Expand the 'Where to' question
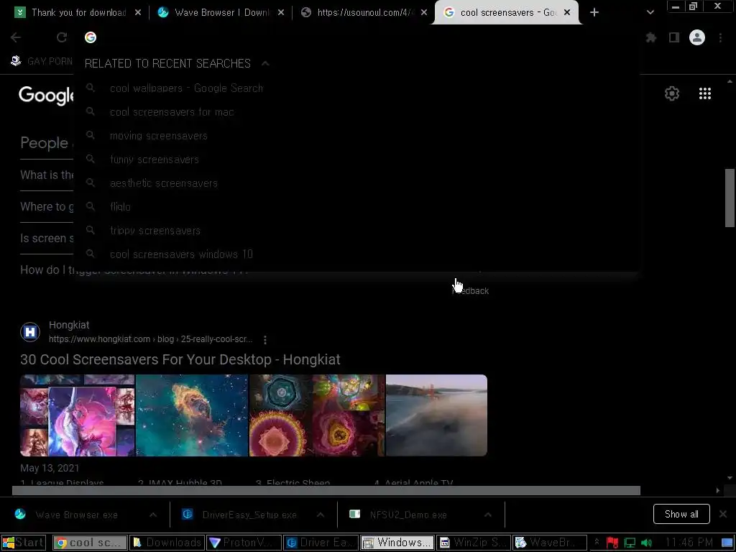The width and height of the screenshot is (736, 552). [x=47, y=206]
